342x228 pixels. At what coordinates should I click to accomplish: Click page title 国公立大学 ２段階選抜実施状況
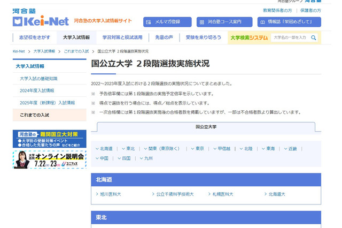pos(150,64)
